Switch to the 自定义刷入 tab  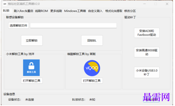click(x=95, y=11)
